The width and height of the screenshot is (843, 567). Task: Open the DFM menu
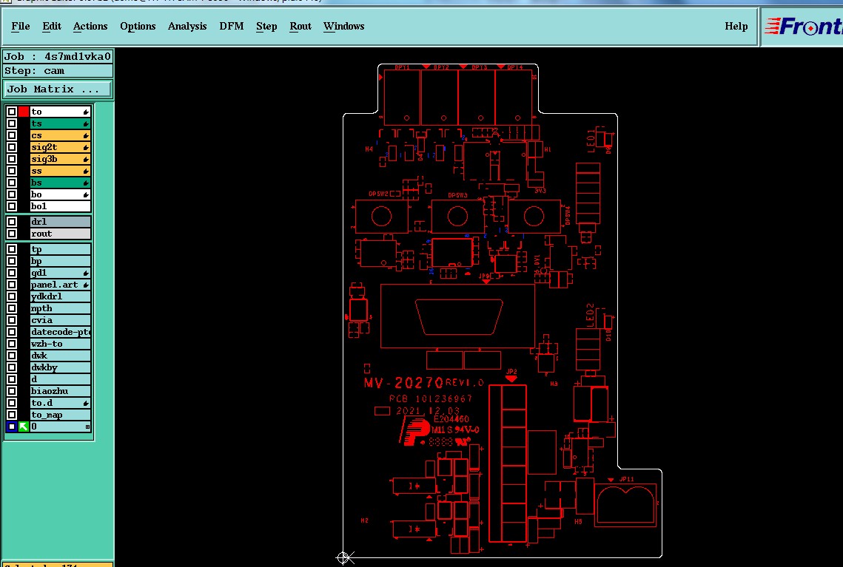click(x=231, y=27)
